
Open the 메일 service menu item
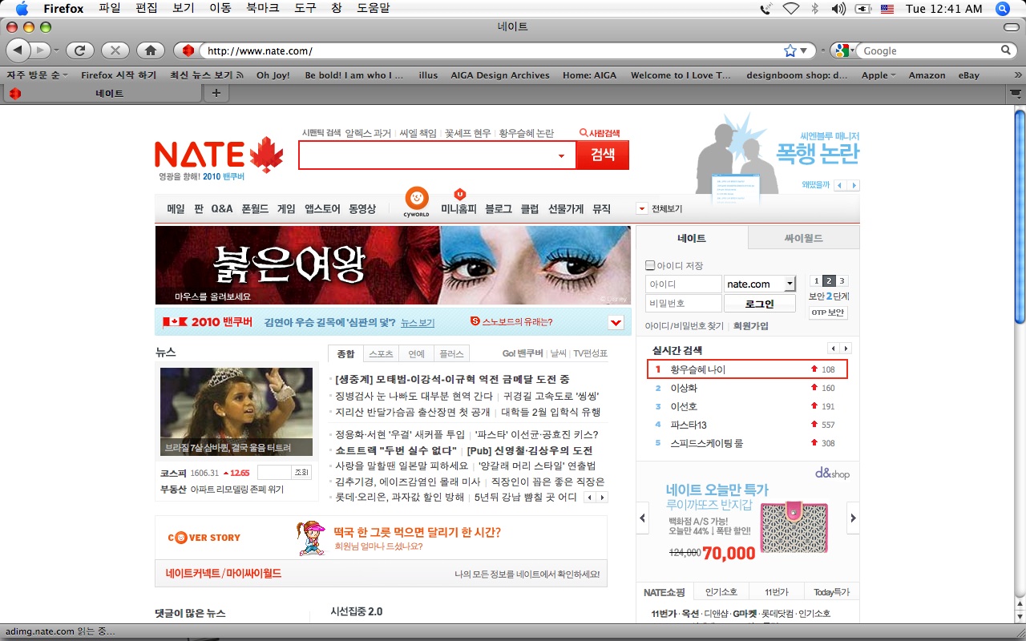(x=176, y=209)
